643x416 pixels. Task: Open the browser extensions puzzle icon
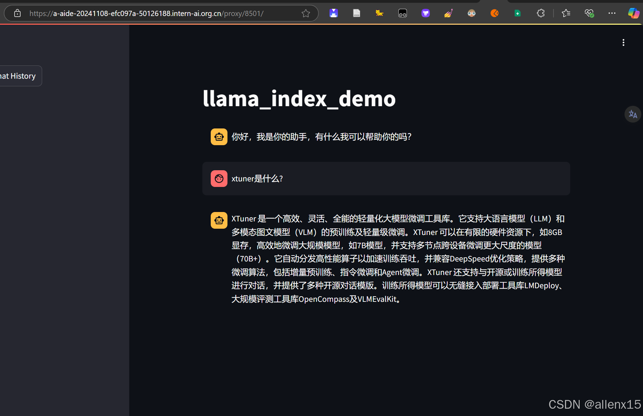click(541, 13)
